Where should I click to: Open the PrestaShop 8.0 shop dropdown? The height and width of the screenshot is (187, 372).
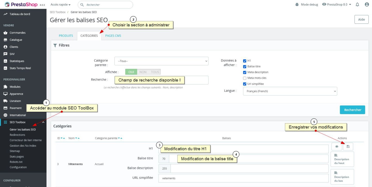click(x=337, y=4)
